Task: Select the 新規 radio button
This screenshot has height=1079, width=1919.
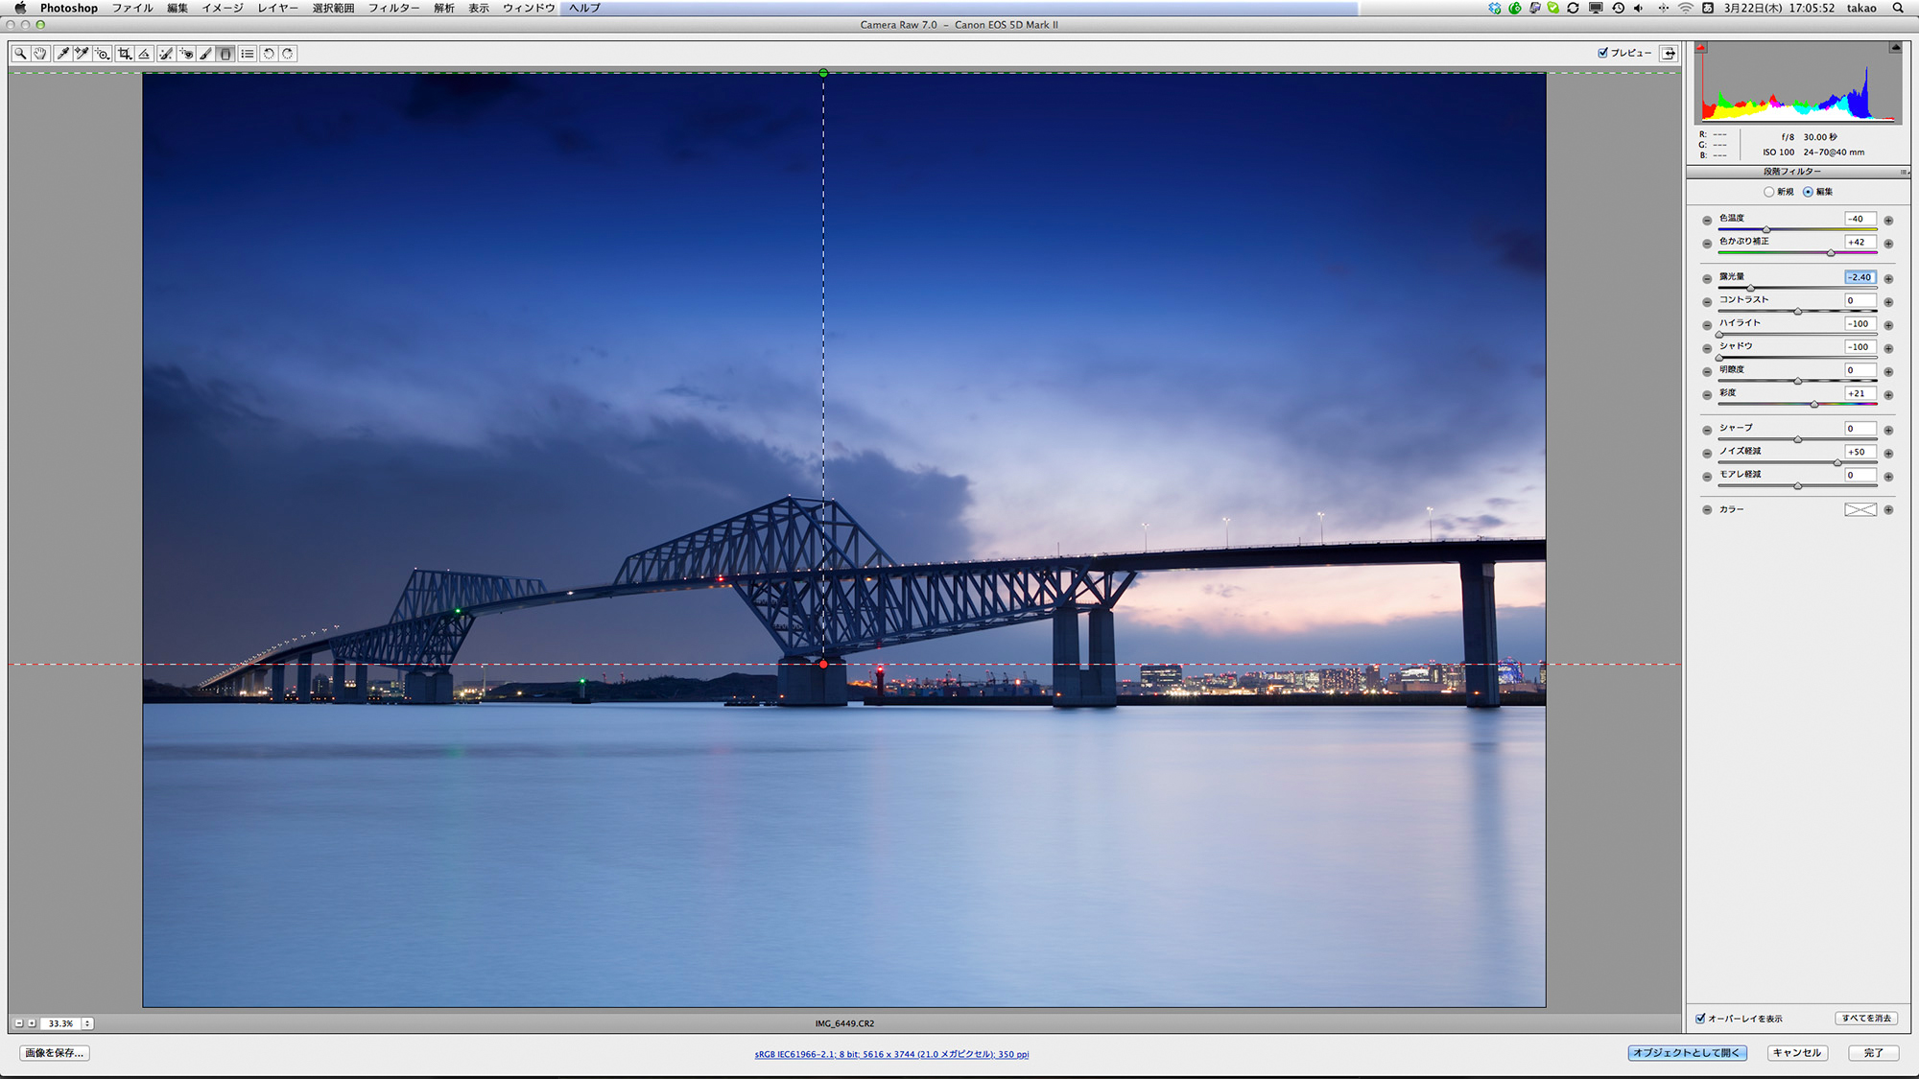Action: click(1768, 192)
